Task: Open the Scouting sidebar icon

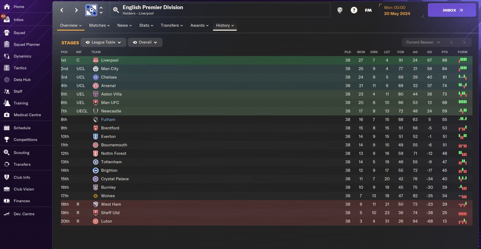Action: click(x=6, y=152)
